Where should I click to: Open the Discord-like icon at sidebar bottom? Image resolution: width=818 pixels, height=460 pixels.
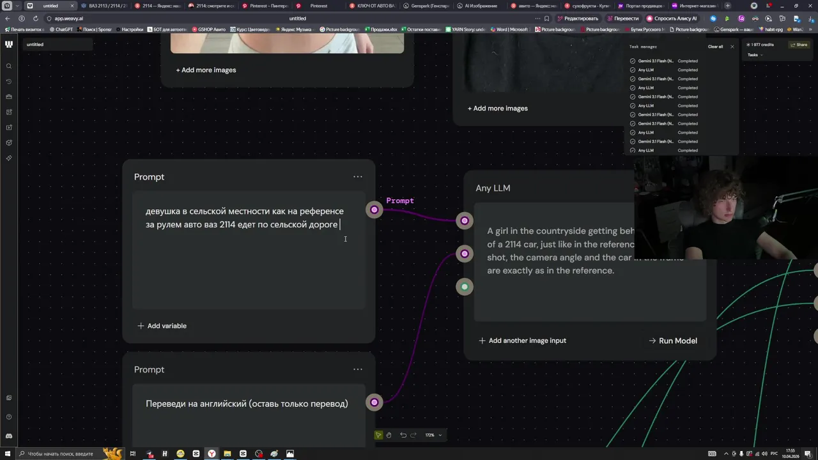[9, 436]
